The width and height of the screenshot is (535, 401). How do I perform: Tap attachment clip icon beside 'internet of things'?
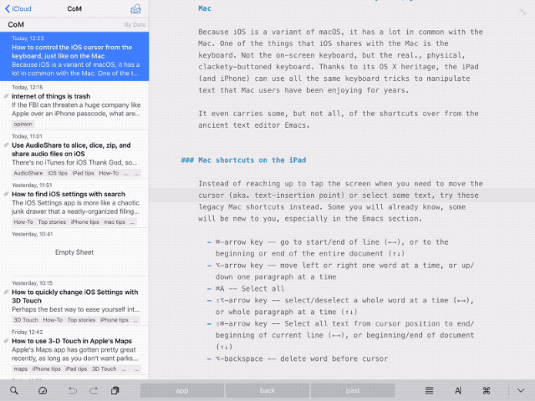(x=6, y=97)
